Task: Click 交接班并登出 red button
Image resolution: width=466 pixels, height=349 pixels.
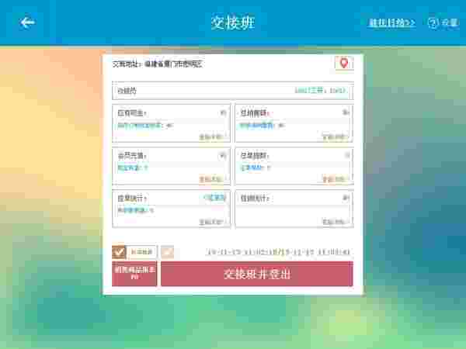Action: 257,274
